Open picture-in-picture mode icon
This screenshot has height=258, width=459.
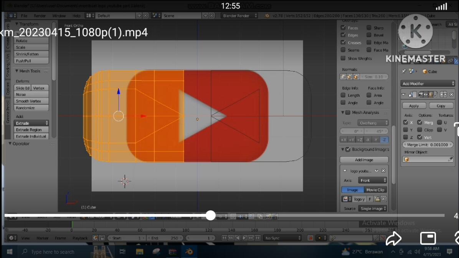428,238
